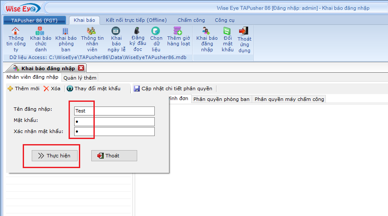Open Khai báo ngày lễ calendar icon
The width and height of the screenshot is (388, 216).
tap(116, 31)
